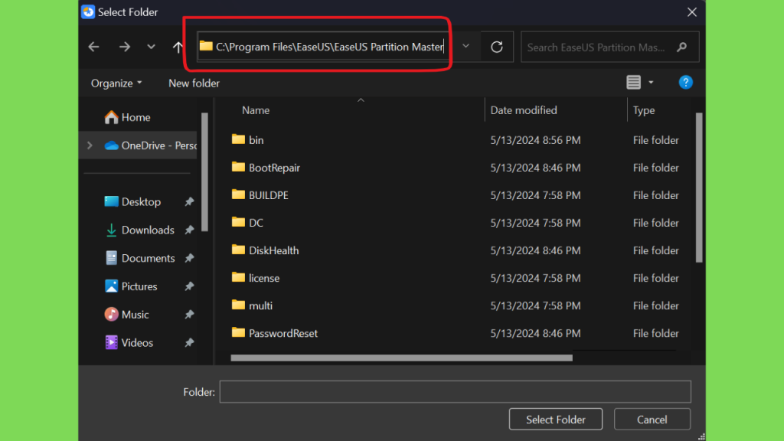The width and height of the screenshot is (784, 441).
Task: Click the file list vertical scrollbar
Action: (x=699, y=188)
